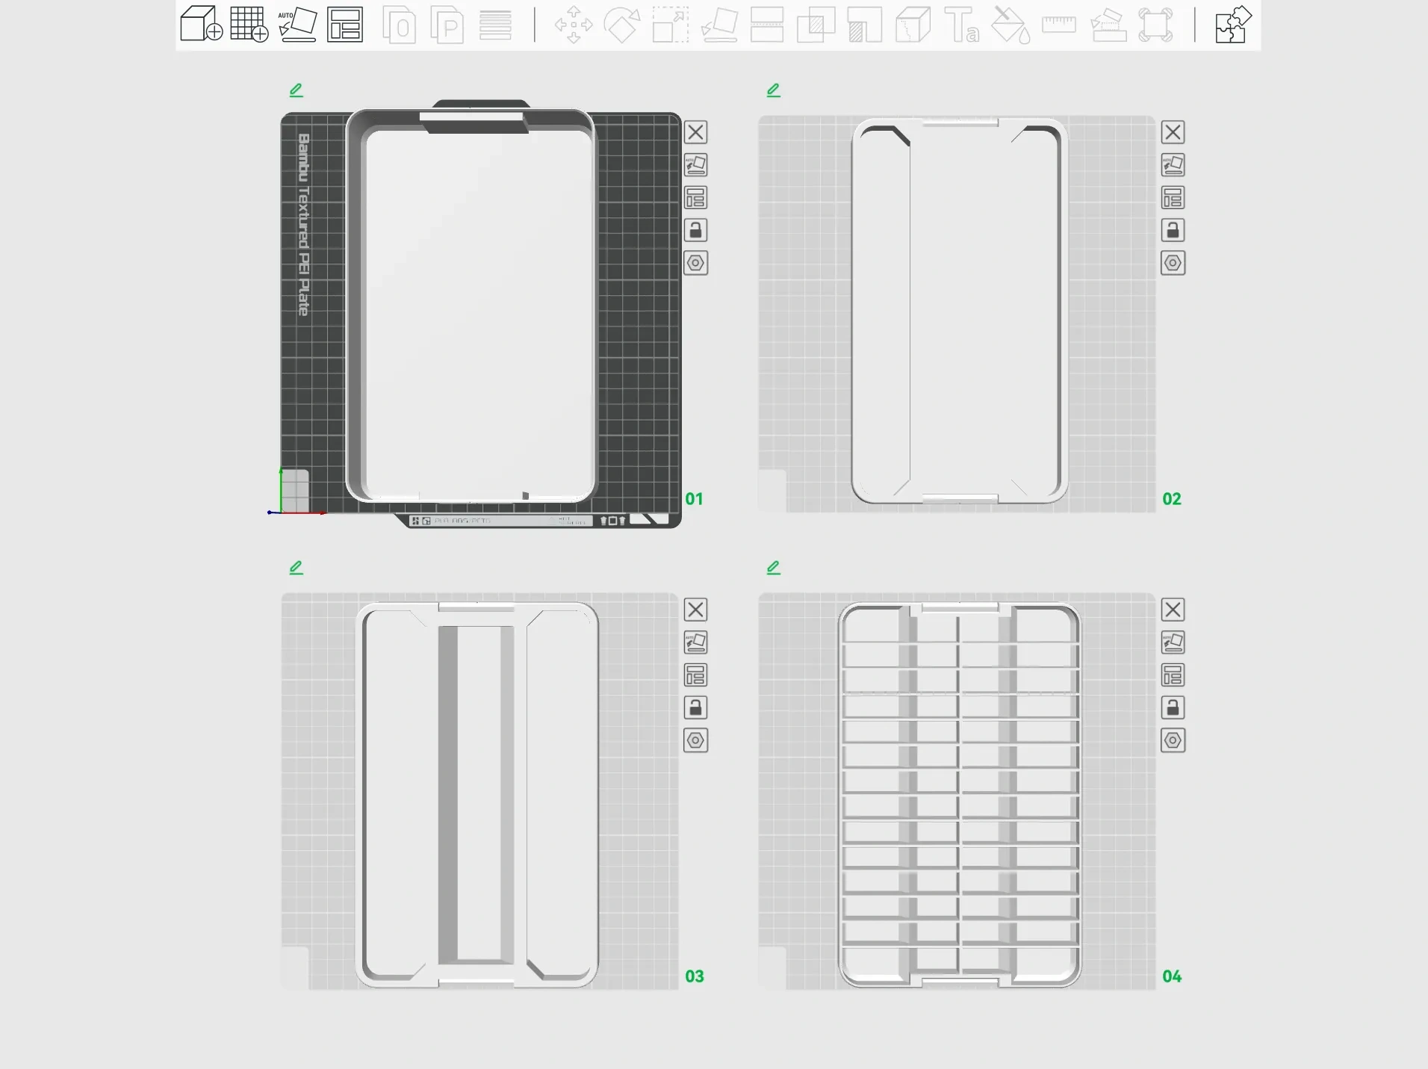Open plate 04 settings hexagon icon
The width and height of the screenshot is (1428, 1069).
pos(1173,740)
